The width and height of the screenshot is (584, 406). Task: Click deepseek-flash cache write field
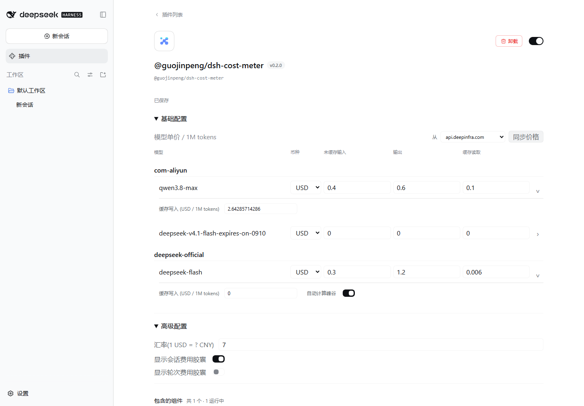coord(261,293)
